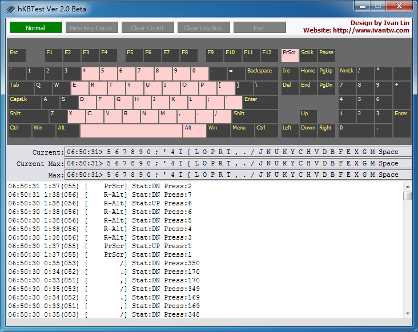Click the green Normal mode button
This screenshot has height=332, width=418.
pos(35,28)
